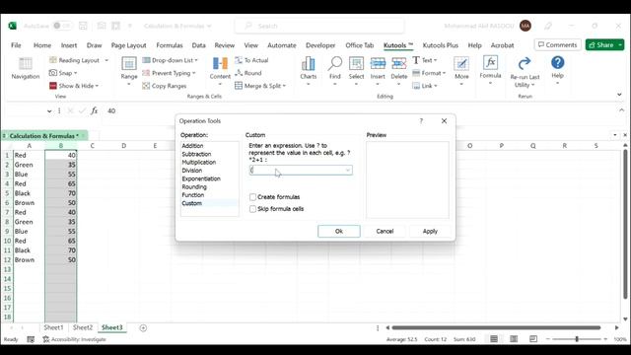631x355 pixels.
Task: Select cell A6 containing Brown
Action: (x=29, y=203)
